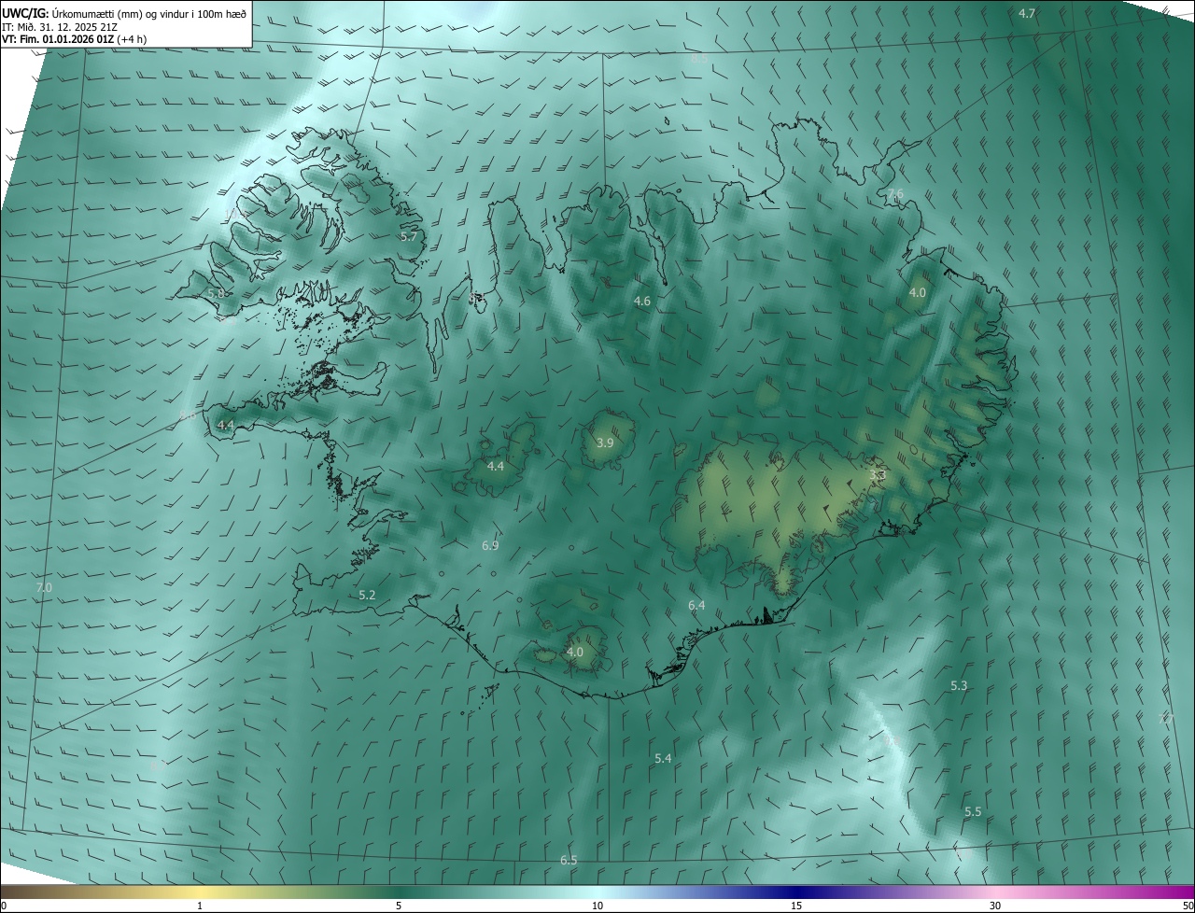Click the 4.7 value label
The width and height of the screenshot is (1195, 913).
[x=1027, y=13]
